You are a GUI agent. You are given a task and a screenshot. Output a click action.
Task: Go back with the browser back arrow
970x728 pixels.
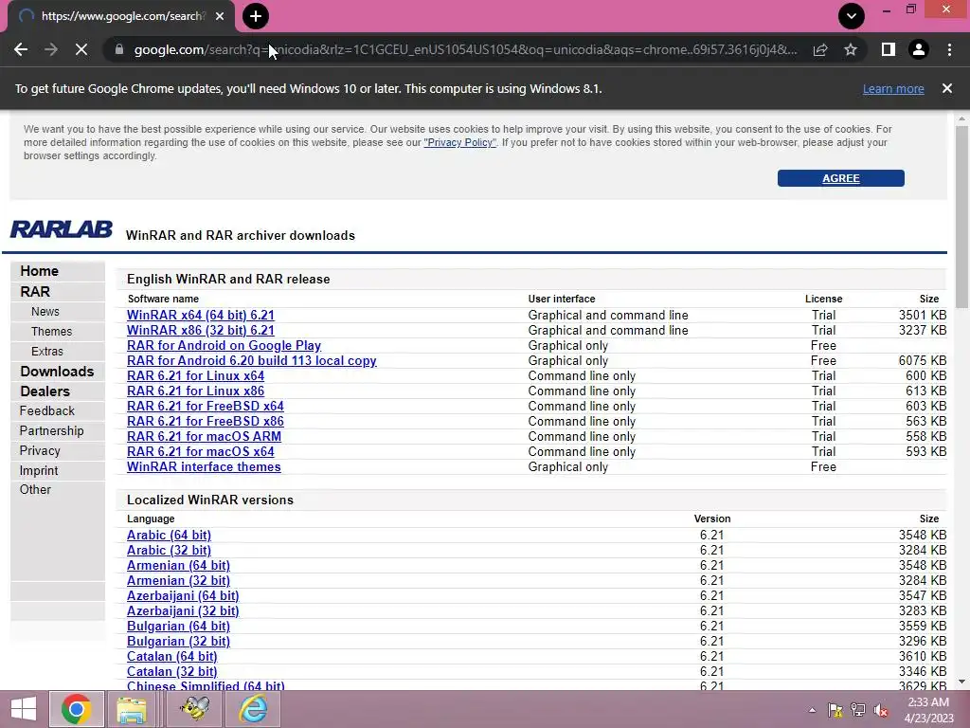21,49
